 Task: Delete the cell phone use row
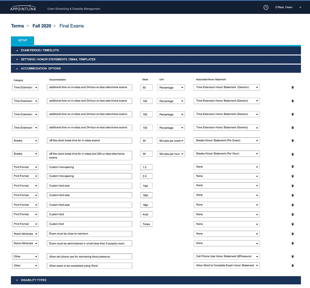[293, 256]
